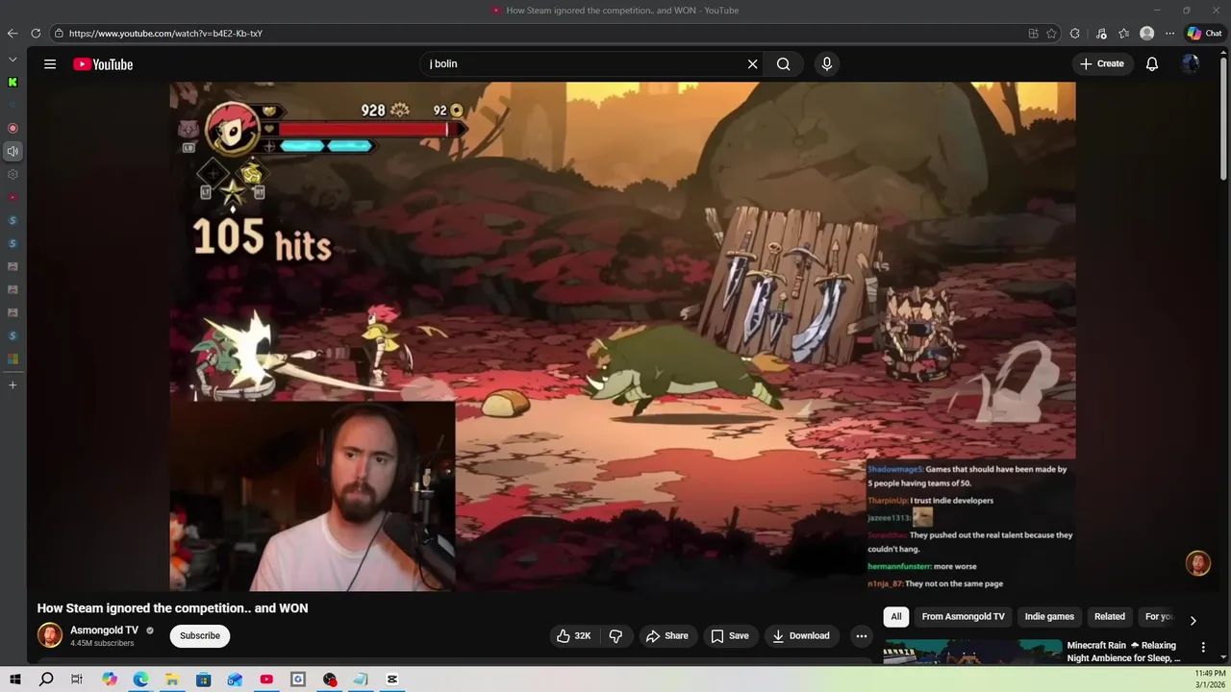This screenshot has width=1231, height=692.
Task: Like the video with 32K likes
Action: (x=574, y=635)
